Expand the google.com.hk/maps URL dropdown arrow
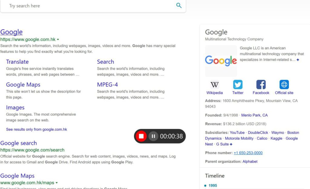Image resolution: width=310 pixels, height=189 pixels. pos(57,183)
